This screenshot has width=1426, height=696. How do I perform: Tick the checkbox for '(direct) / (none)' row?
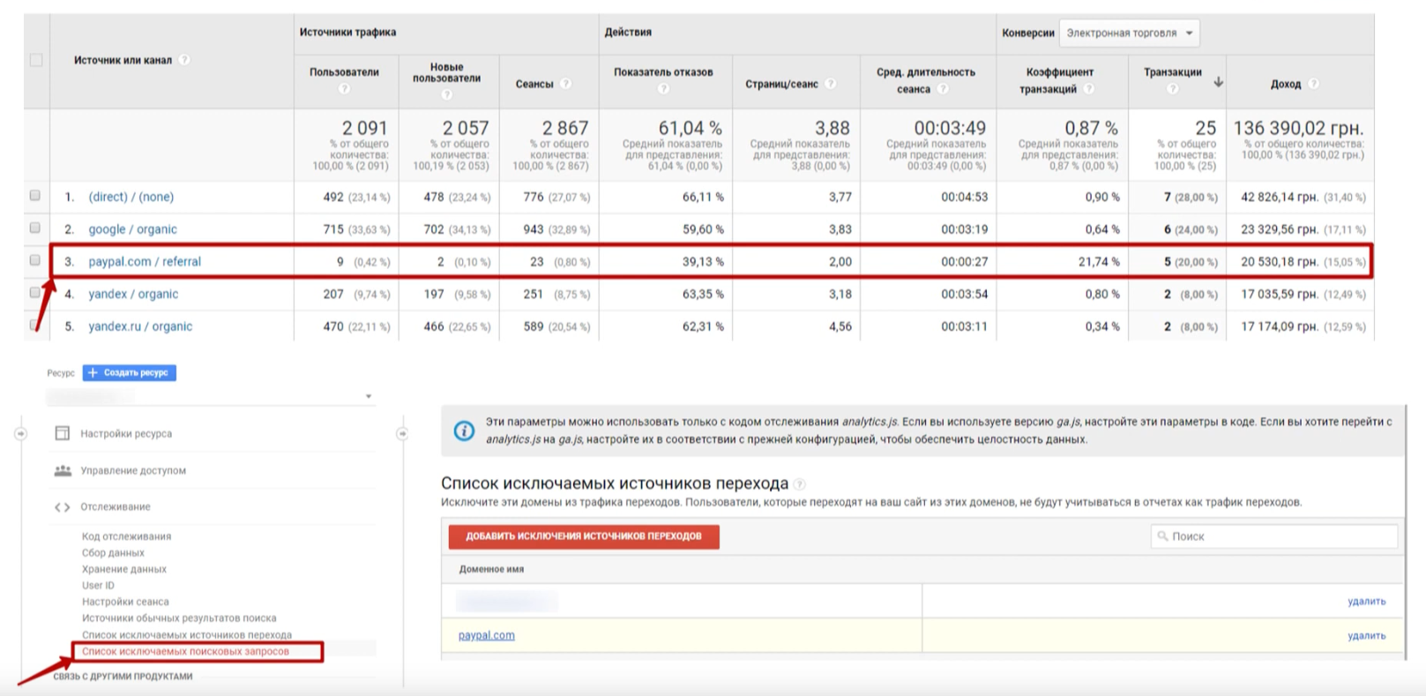point(35,196)
